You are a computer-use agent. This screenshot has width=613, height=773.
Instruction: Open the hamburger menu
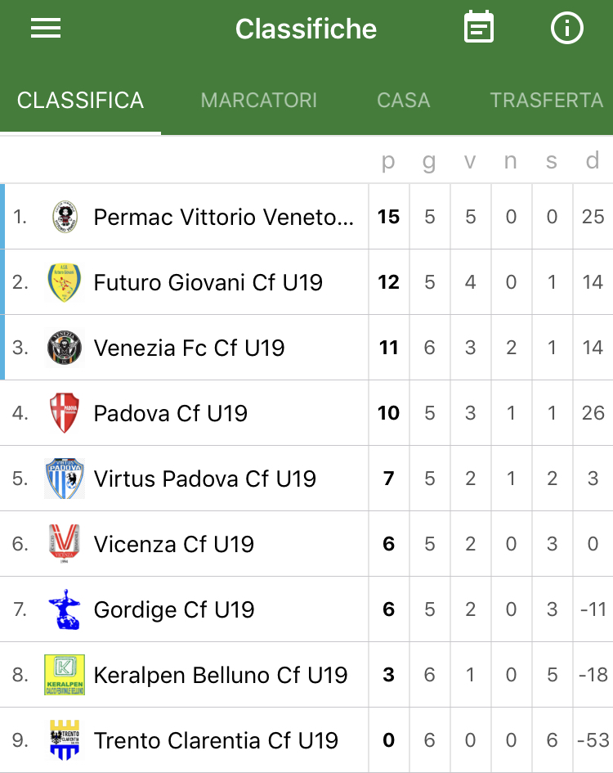coord(45,28)
